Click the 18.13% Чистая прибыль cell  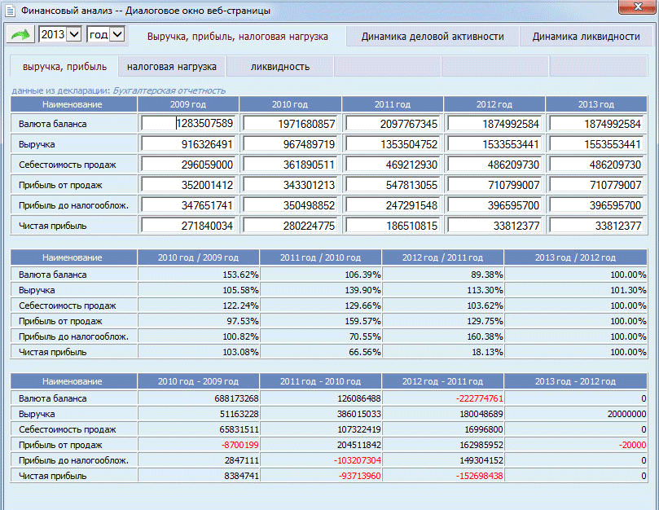[x=442, y=352]
